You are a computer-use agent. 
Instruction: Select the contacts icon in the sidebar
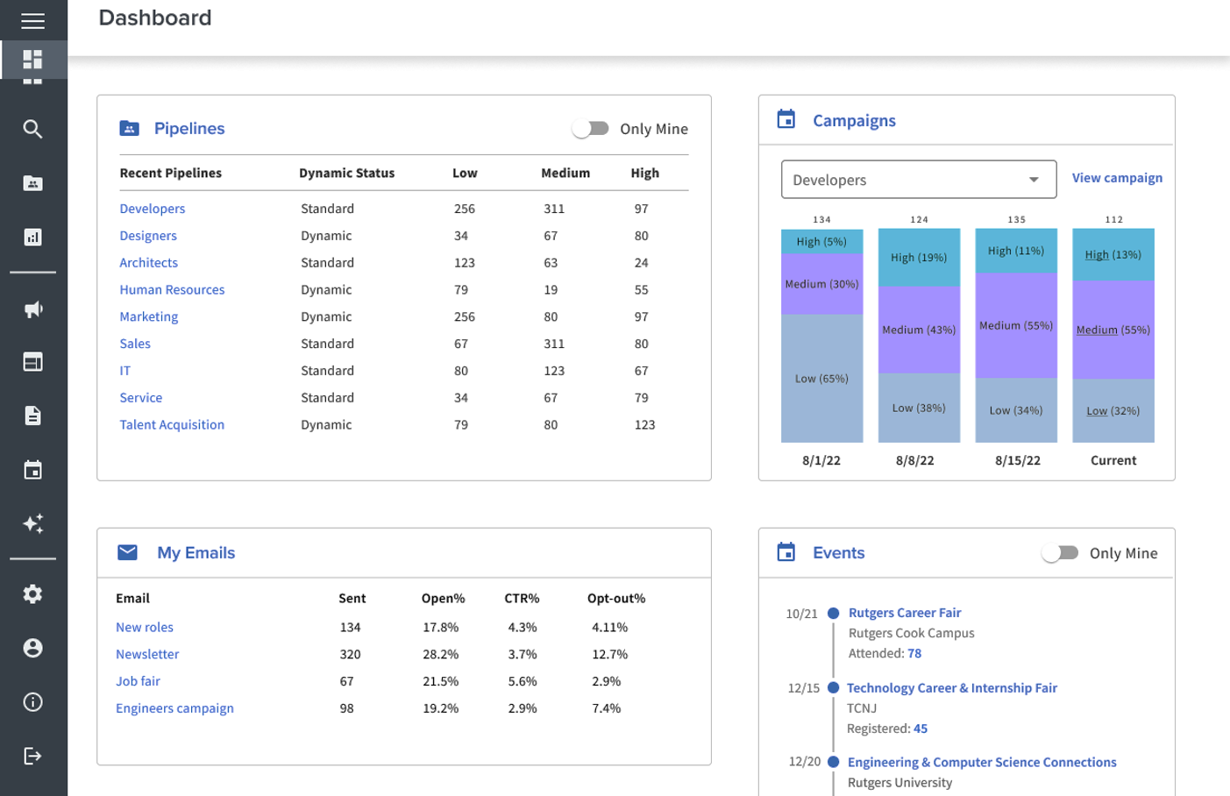coord(33,182)
